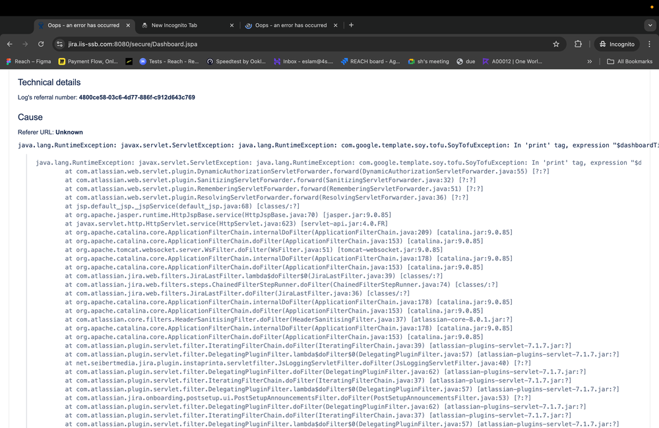Open site information icon in the address bar
Image resolution: width=659 pixels, height=428 pixels.
tap(60, 44)
